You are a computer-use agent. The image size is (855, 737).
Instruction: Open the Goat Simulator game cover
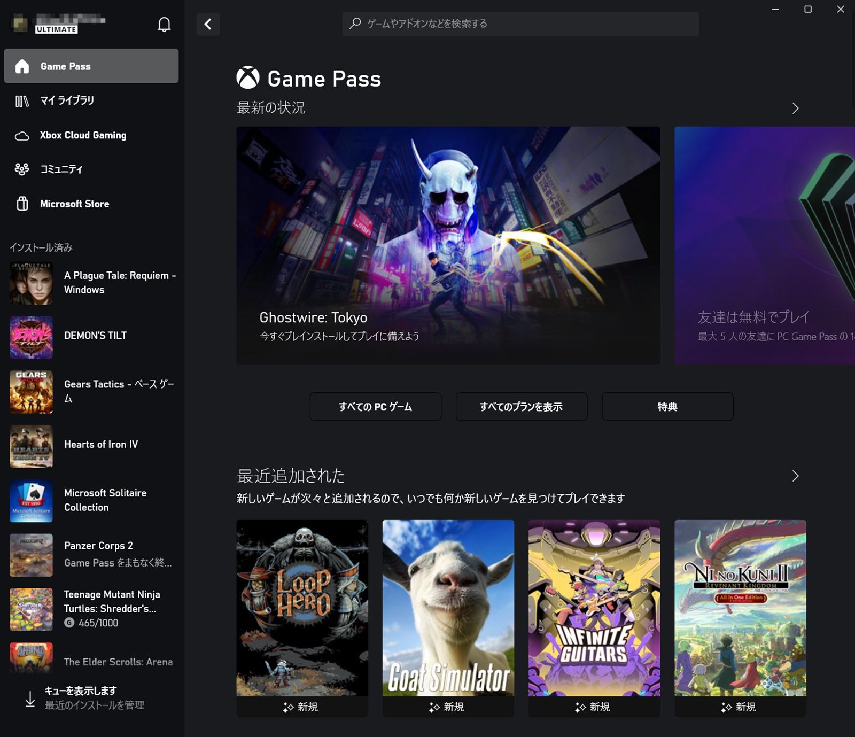[x=448, y=608]
